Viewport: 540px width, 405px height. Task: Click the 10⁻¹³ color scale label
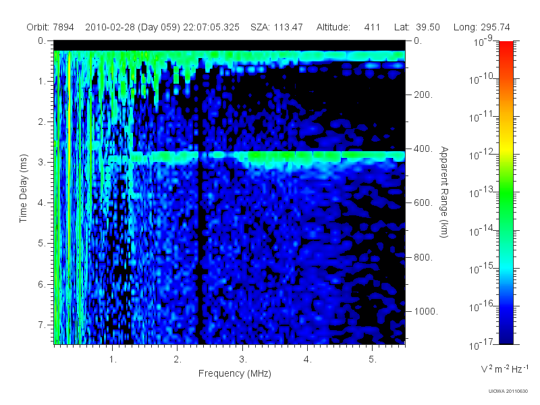click(481, 193)
